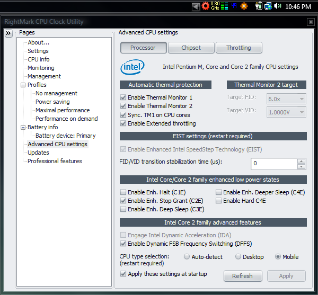
Task: Toggle Dynamic FSB Frequency Switching (DFFS)
Action: (x=123, y=244)
